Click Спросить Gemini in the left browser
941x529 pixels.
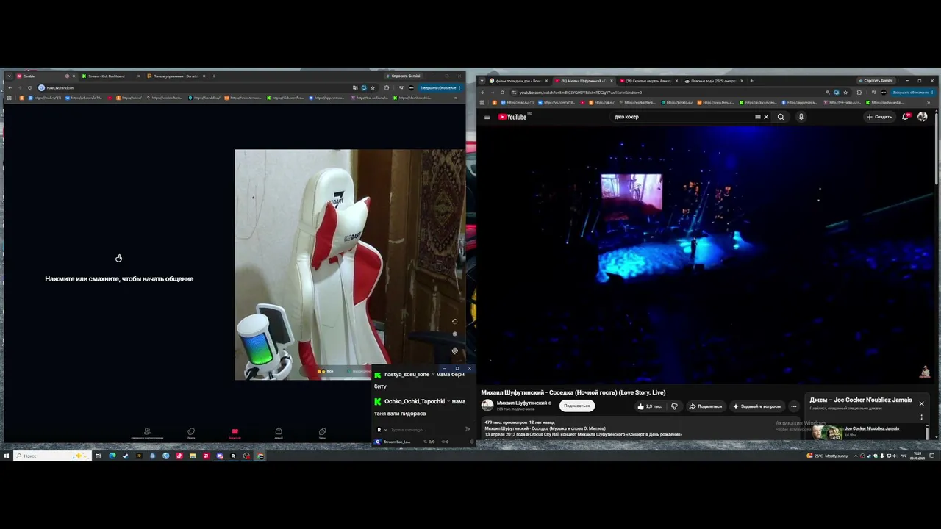[x=404, y=76]
